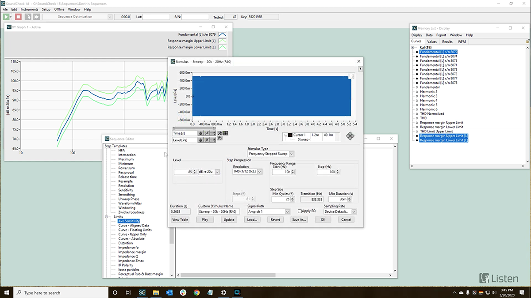This screenshot has height=298, width=531.
Task: Start the sequence with the green play icon
Action: [7, 17]
